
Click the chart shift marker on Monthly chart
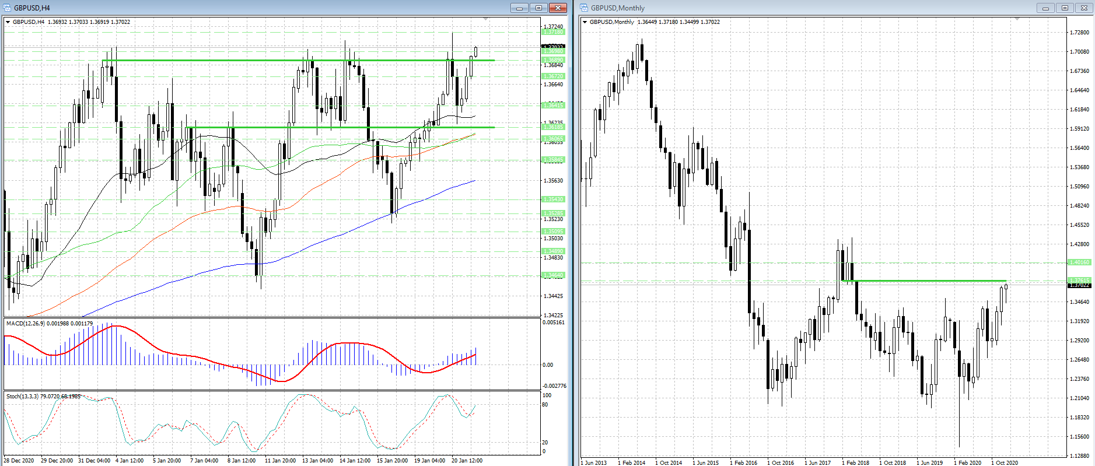point(1017,20)
